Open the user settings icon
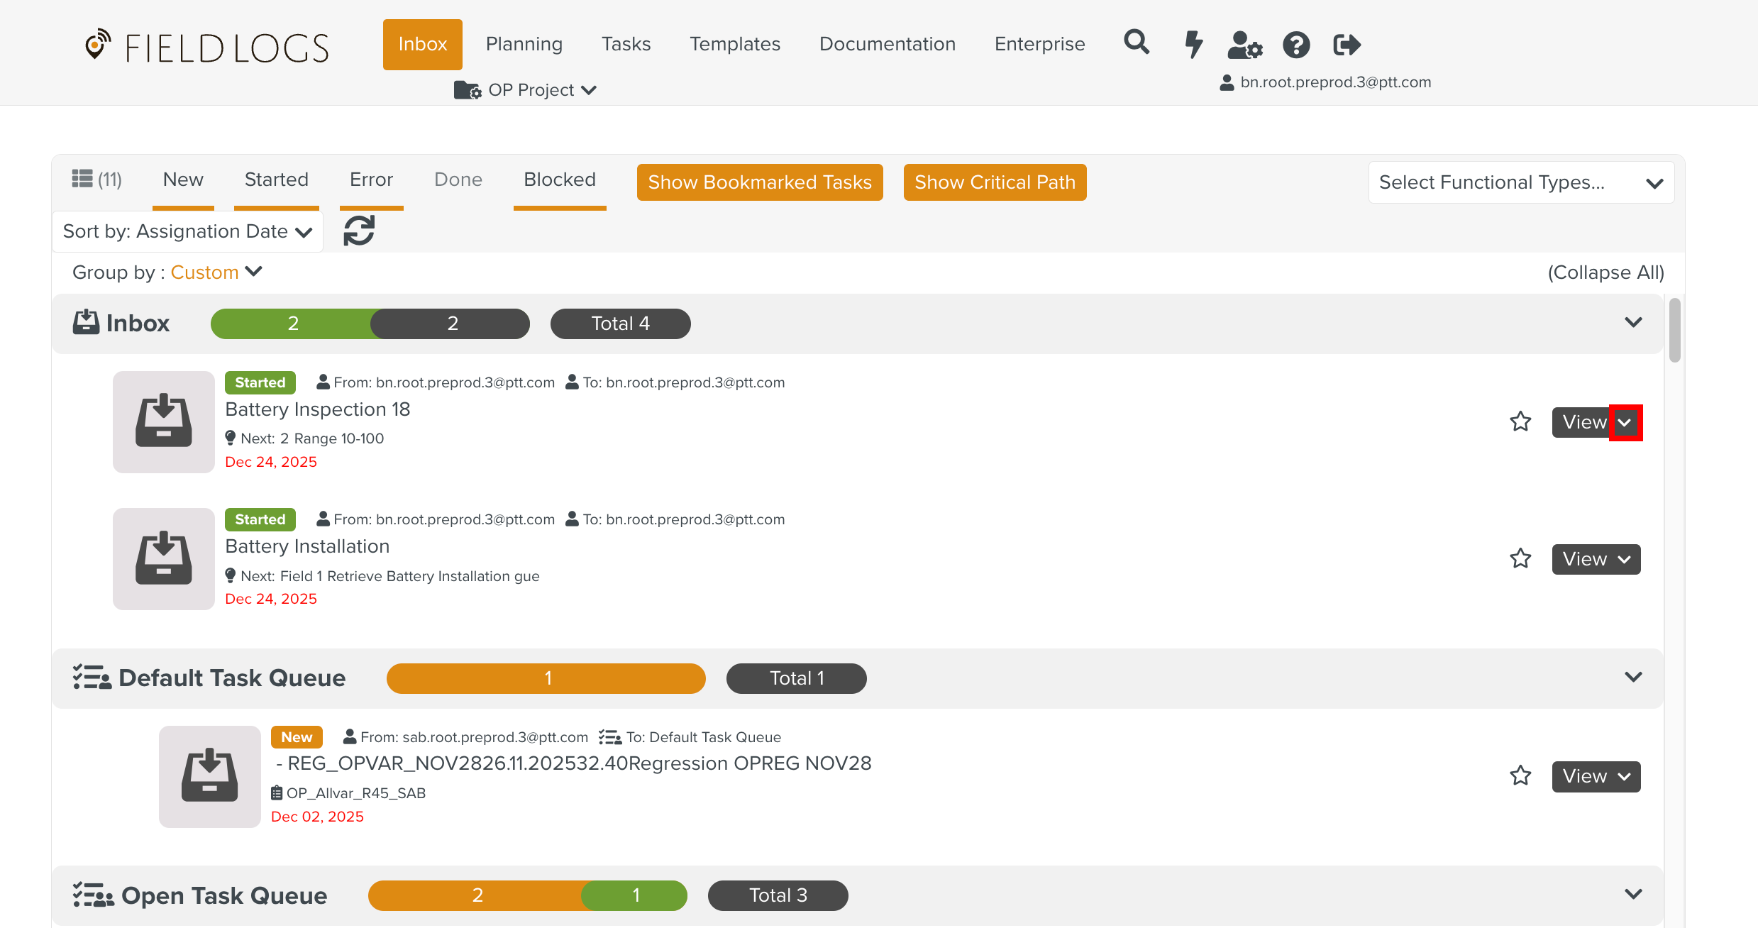This screenshot has height=928, width=1758. 1245,45
